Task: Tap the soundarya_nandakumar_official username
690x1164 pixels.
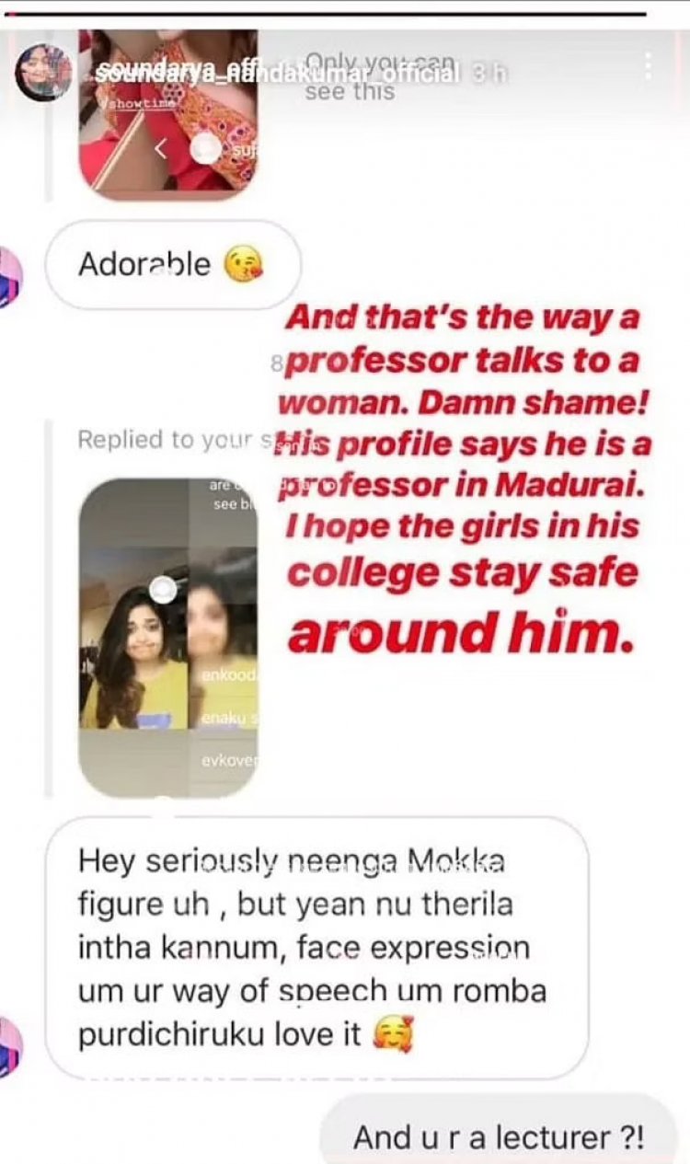Action: tap(274, 74)
